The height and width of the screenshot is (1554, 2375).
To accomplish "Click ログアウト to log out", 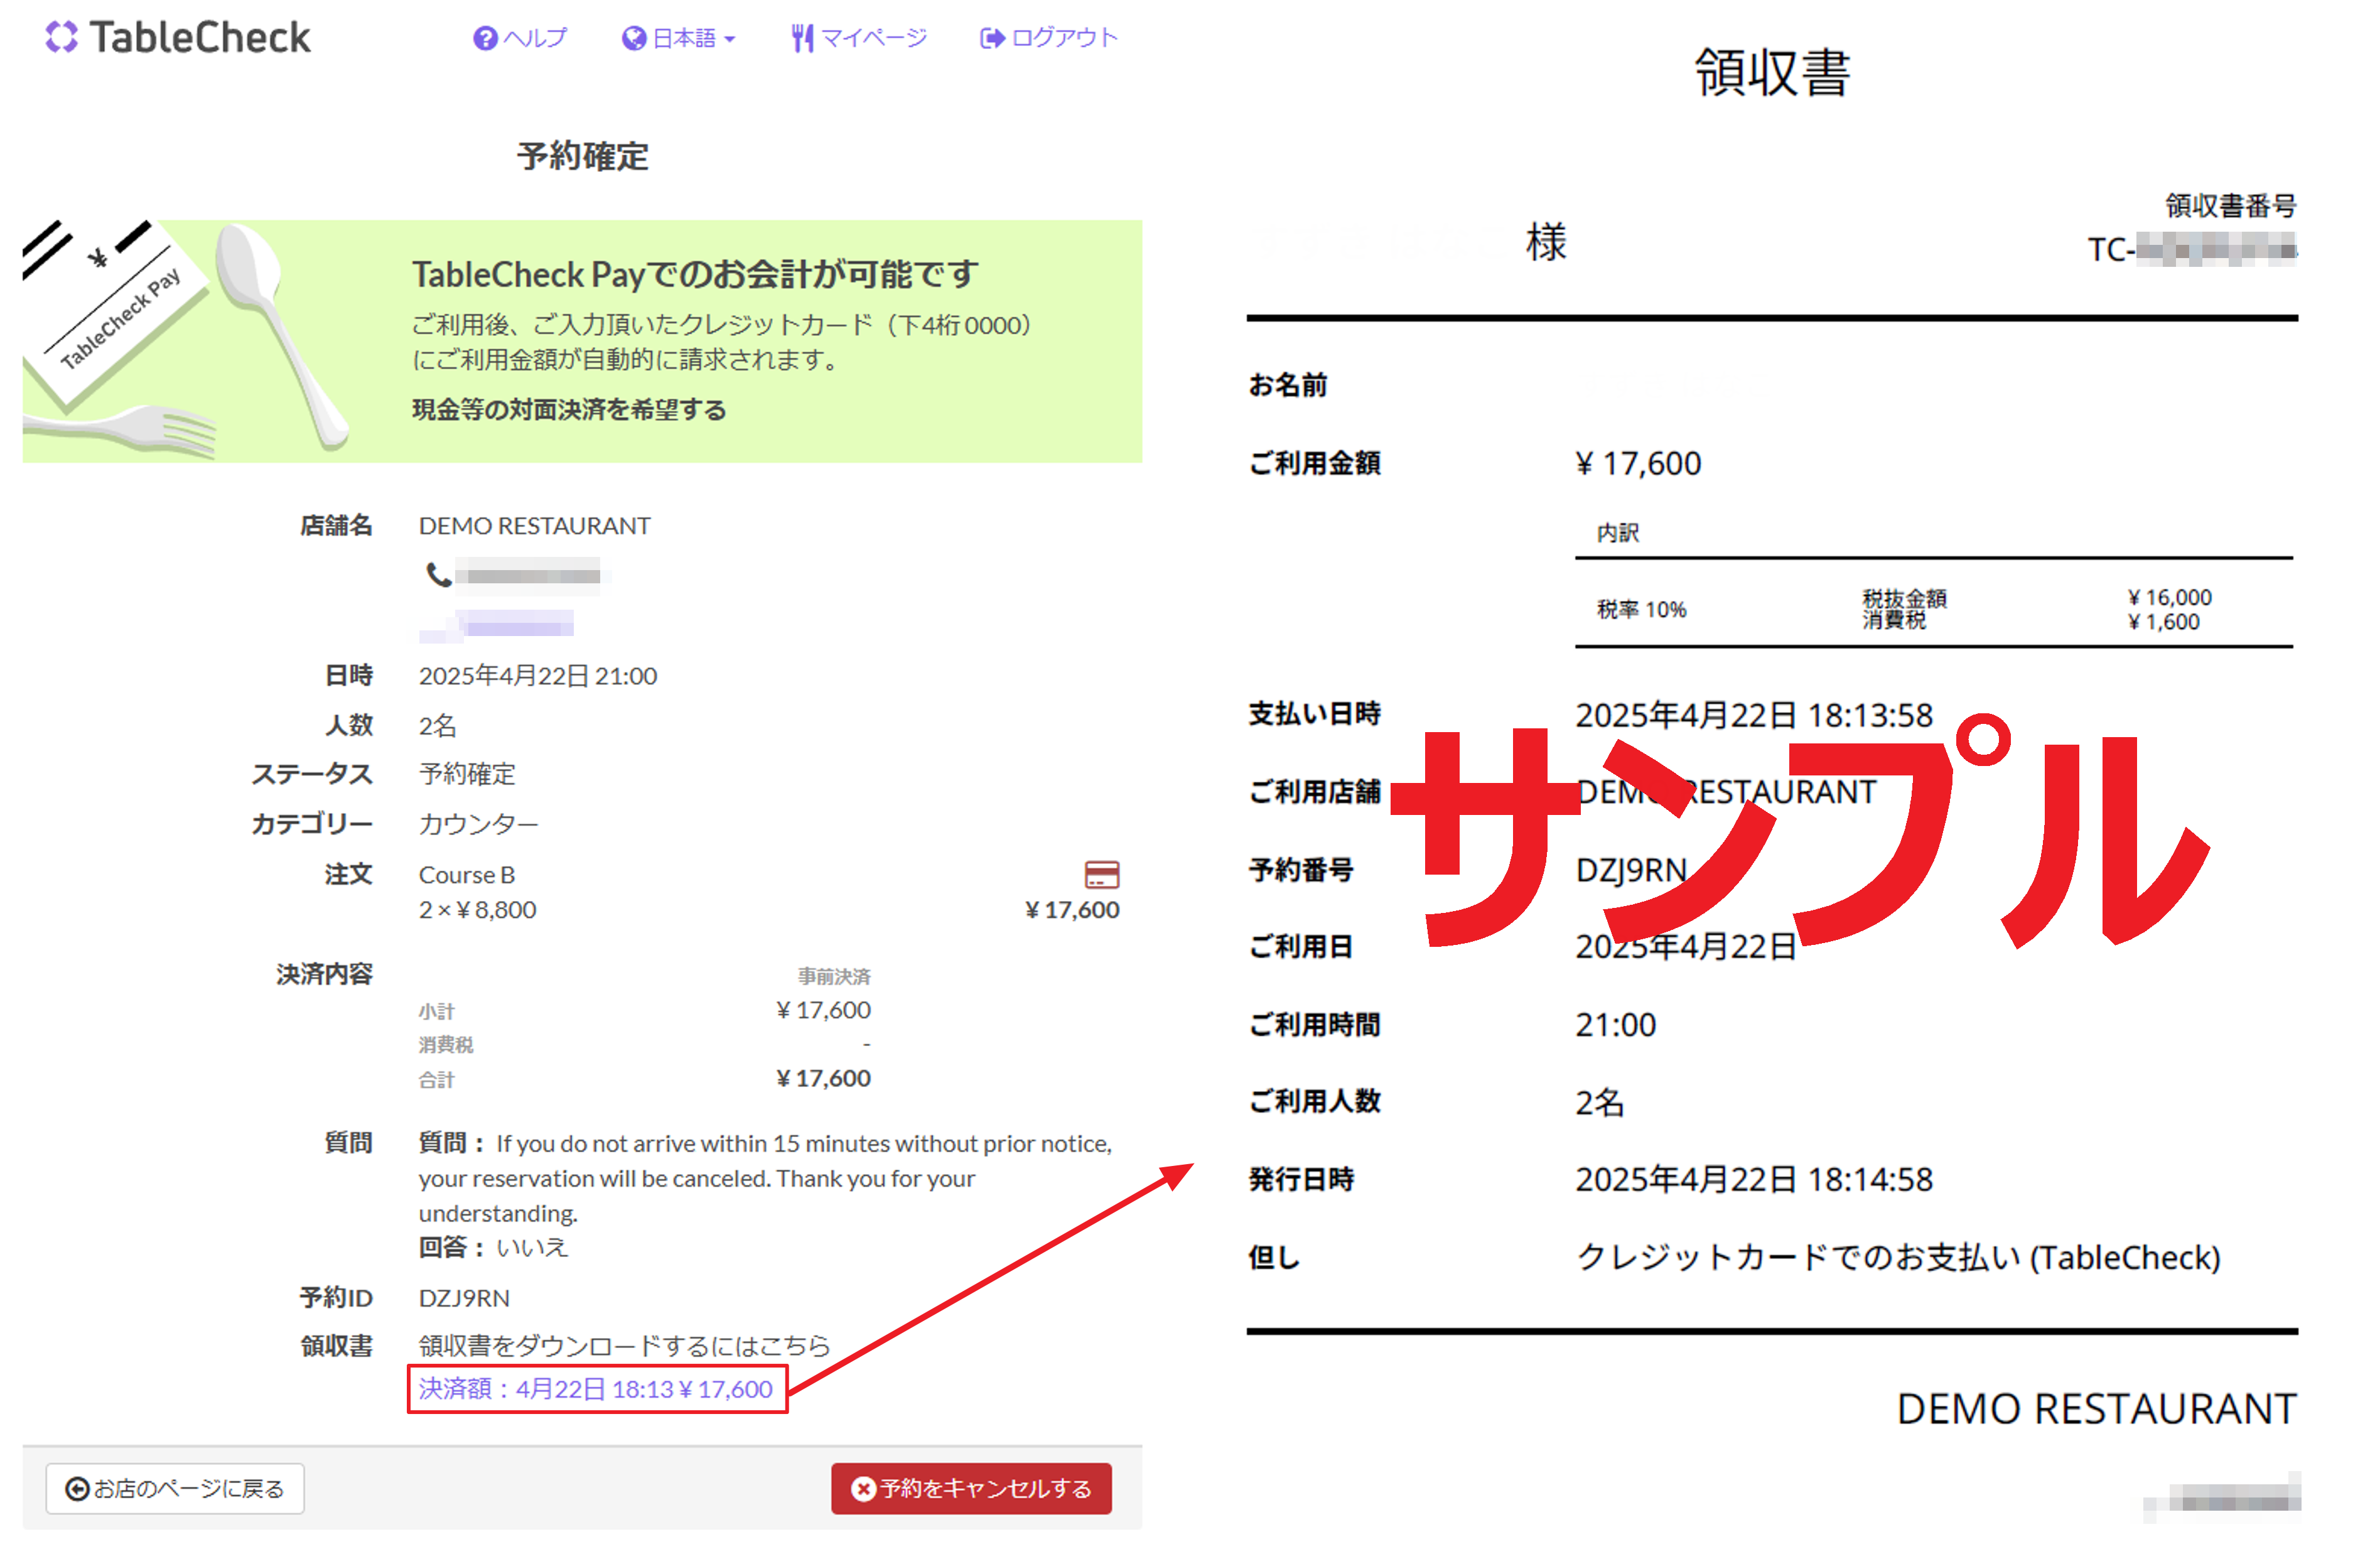I will click(1049, 38).
